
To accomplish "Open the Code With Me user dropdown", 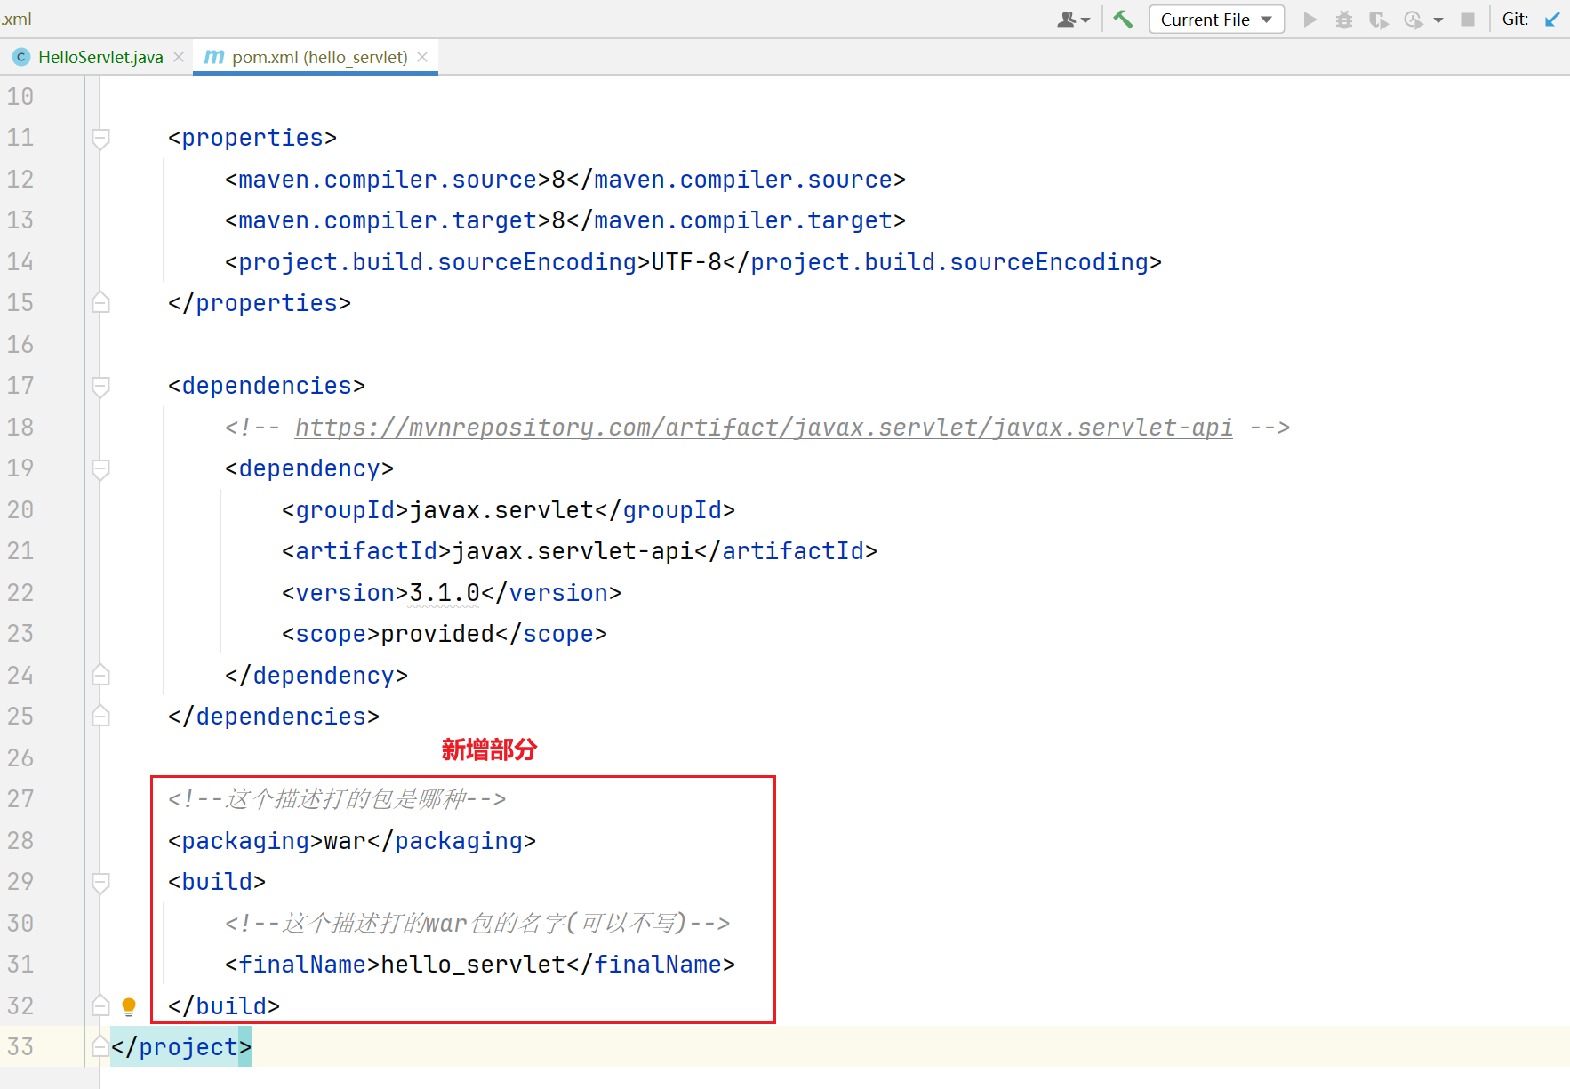I will point(1073,20).
